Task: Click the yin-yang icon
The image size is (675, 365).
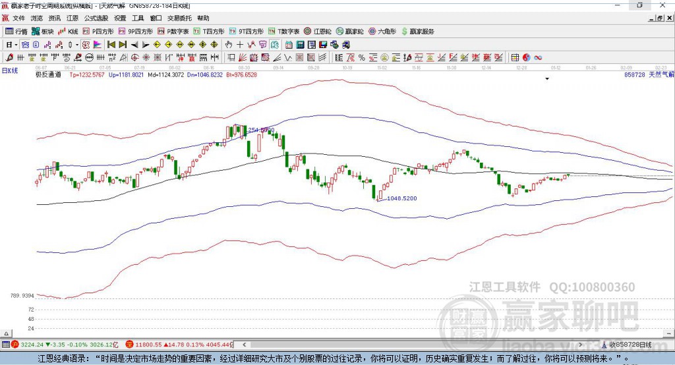Action: coord(527,58)
